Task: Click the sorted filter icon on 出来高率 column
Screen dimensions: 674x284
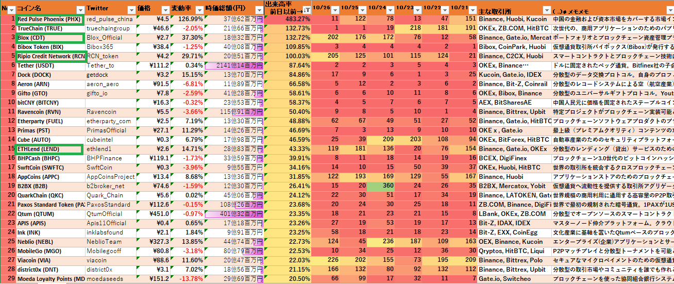Action: coord(307,10)
